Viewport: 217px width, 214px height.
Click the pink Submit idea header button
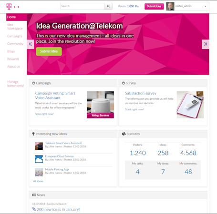coord(154,6)
